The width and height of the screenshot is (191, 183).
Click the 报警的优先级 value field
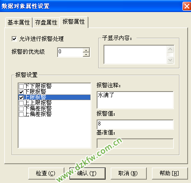click(70, 52)
